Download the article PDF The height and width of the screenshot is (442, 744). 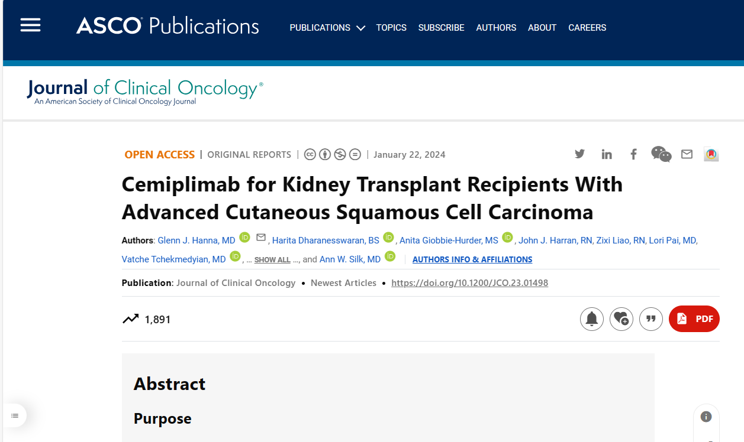pos(694,319)
